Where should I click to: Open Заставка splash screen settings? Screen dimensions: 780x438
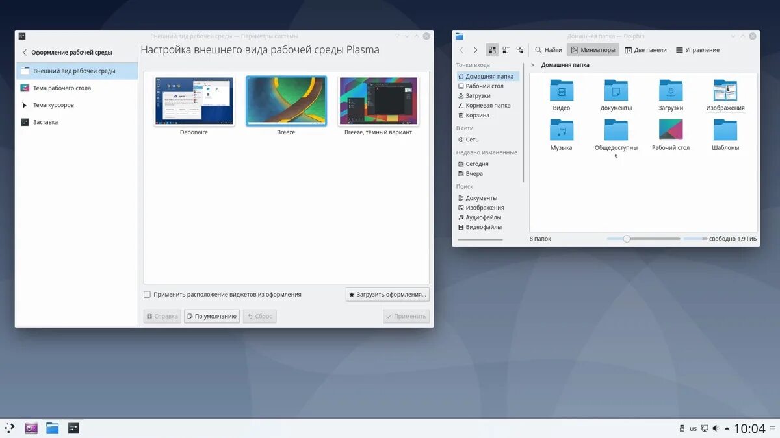(77, 121)
